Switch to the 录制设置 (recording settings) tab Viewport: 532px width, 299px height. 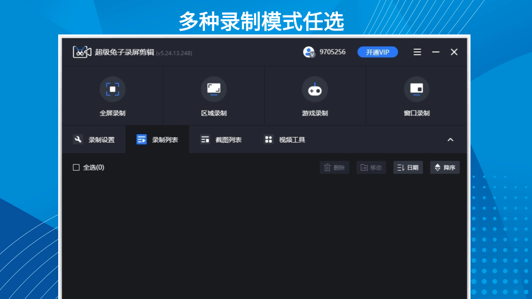pyautogui.click(x=95, y=140)
